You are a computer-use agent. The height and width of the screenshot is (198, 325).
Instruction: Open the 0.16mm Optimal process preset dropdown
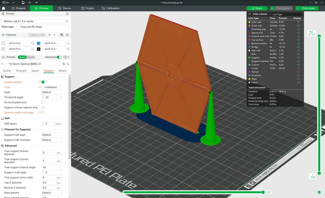33,64
